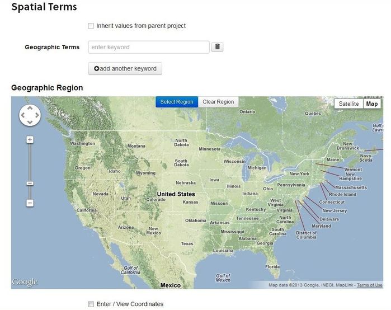Pan map up with the arrow control
The image size is (391, 310).
click(30, 108)
